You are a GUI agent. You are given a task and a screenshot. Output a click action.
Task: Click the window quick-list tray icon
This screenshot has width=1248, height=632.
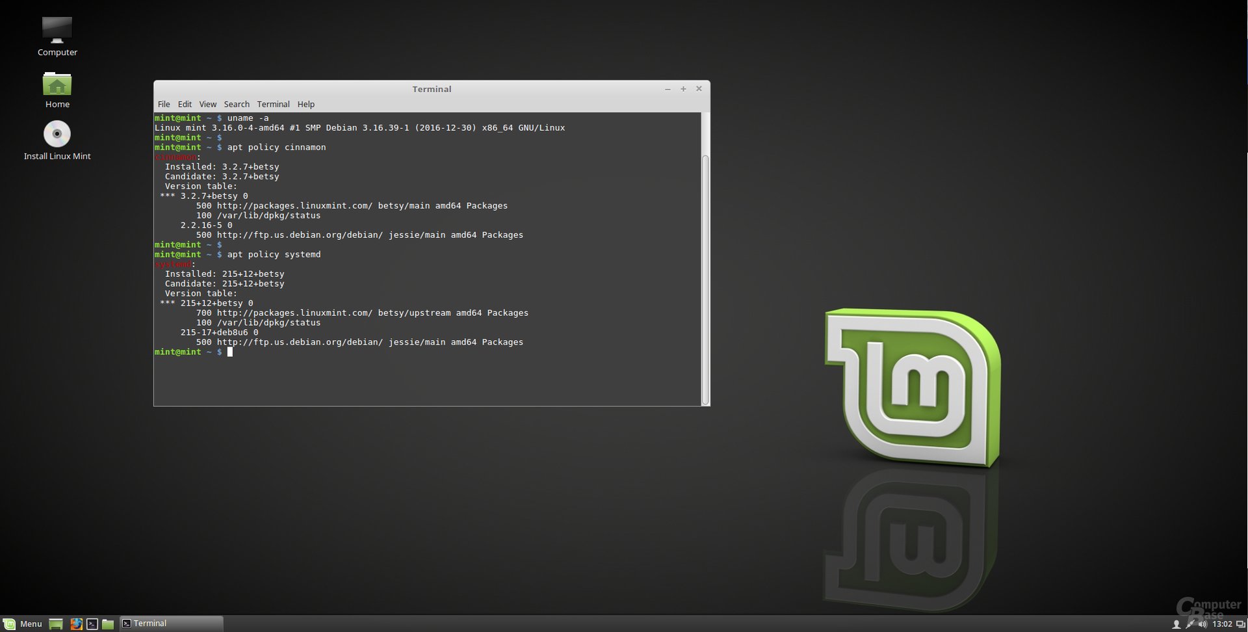click(x=1240, y=624)
